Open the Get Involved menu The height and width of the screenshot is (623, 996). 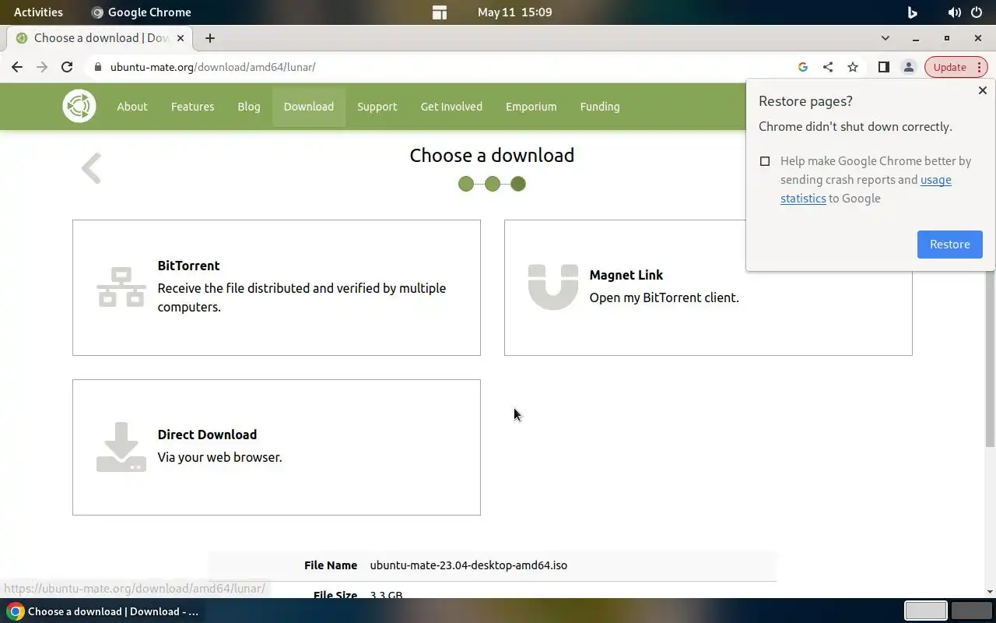point(451,107)
